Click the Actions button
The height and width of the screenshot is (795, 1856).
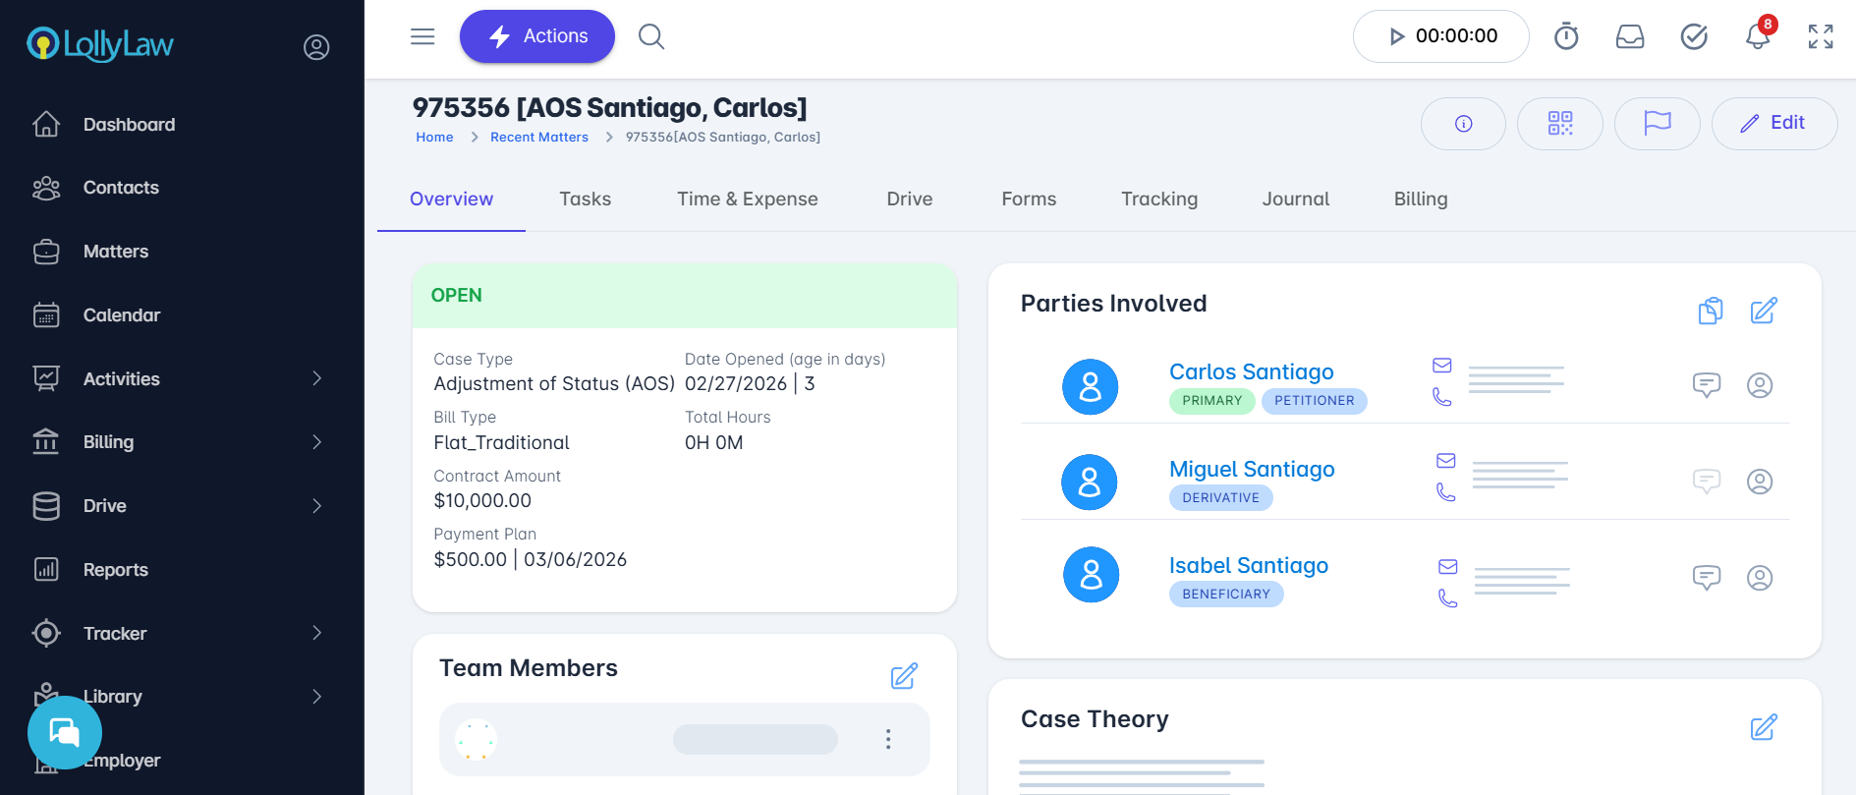(537, 36)
